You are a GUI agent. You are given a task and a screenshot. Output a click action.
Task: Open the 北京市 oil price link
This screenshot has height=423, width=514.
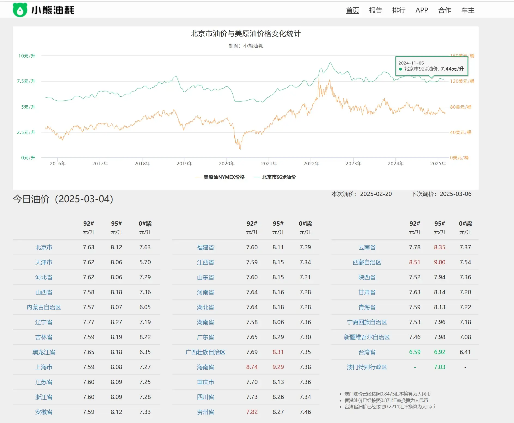[x=44, y=247]
